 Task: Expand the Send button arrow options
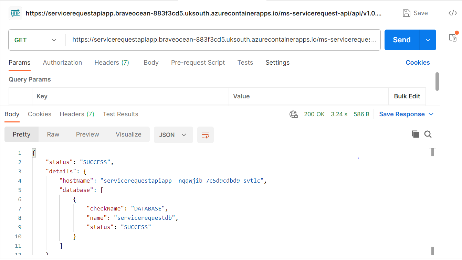(428, 40)
